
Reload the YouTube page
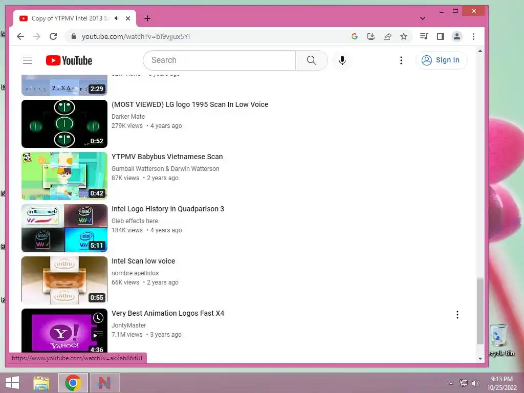point(53,36)
